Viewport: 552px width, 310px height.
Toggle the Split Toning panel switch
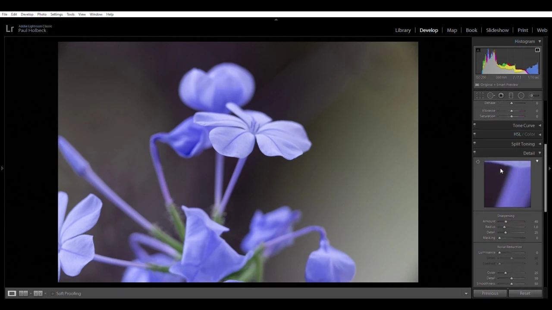tap(474, 143)
